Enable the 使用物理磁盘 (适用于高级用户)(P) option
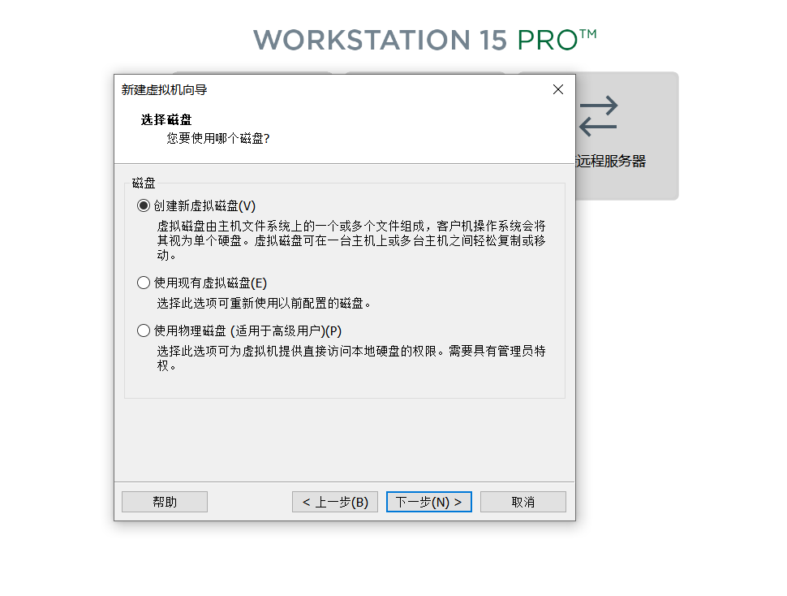The image size is (787, 596). 144,330
